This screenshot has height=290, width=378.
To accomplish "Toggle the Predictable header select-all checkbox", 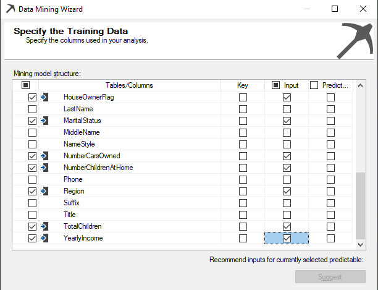I will (314, 85).
